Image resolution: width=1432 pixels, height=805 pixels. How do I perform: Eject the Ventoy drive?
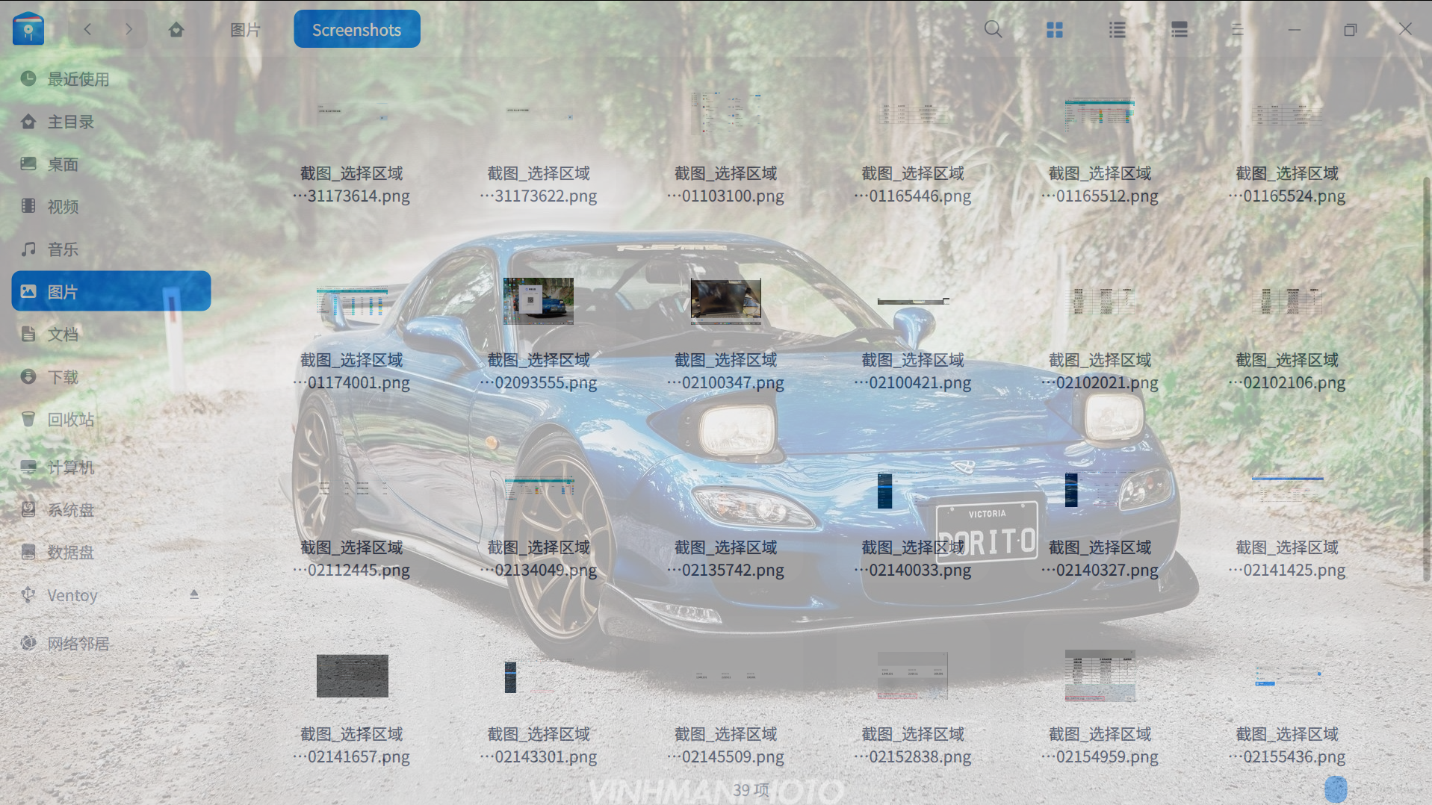point(194,594)
